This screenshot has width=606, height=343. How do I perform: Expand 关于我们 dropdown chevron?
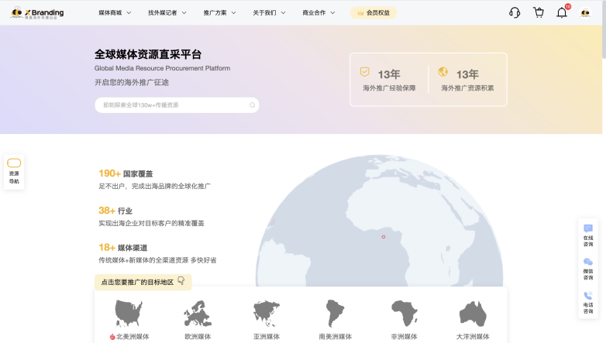[283, 12]
